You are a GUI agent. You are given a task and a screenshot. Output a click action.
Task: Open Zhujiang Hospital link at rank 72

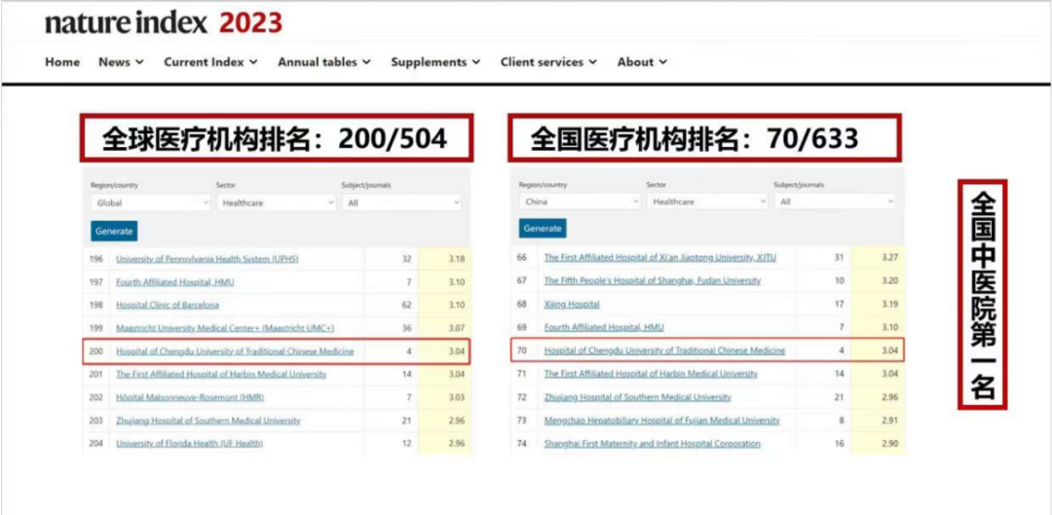(637, 397)
